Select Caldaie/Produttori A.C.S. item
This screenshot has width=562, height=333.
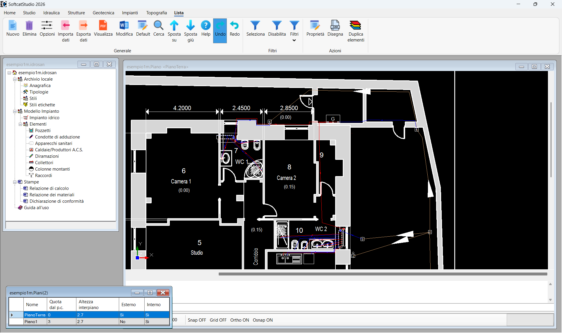(x=59, y=150)
